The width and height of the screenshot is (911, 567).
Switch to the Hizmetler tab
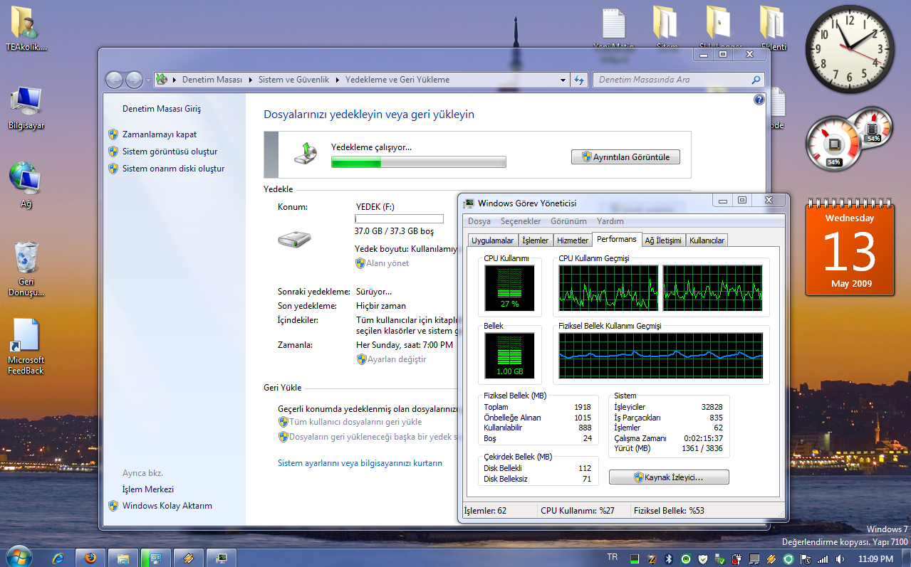pyautogui.click(x=573, y=240)
